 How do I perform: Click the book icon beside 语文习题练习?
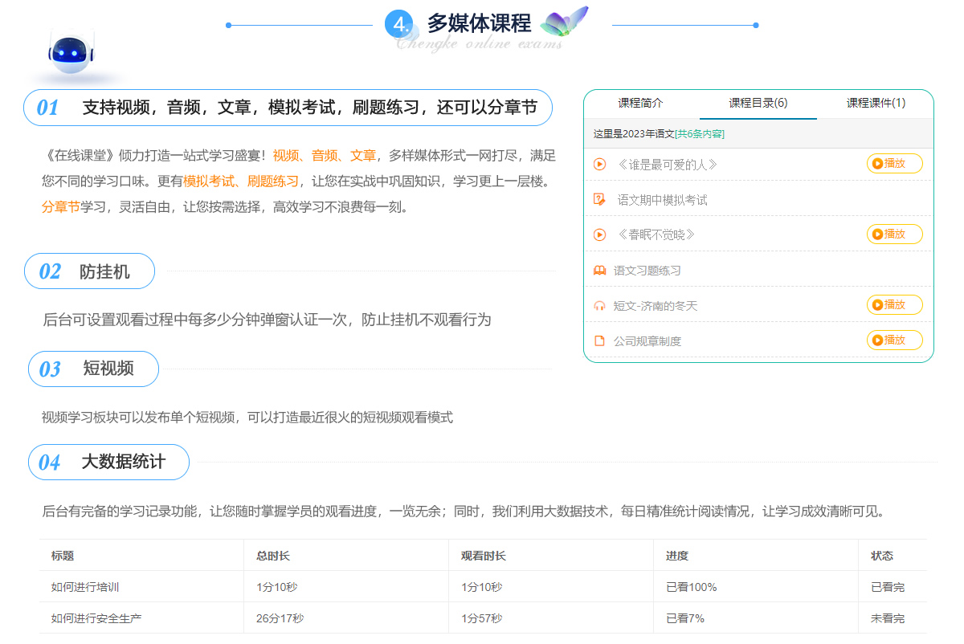click(599, 271)
